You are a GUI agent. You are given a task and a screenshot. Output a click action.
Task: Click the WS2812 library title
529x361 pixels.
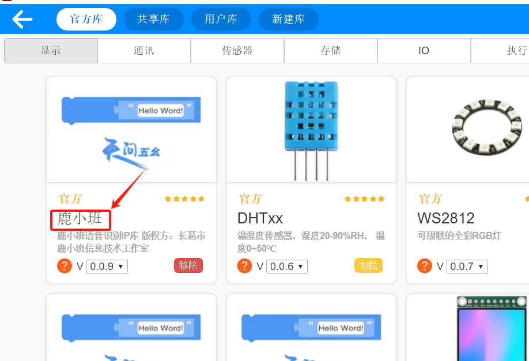pyautogui.click(x=446, y=218)
